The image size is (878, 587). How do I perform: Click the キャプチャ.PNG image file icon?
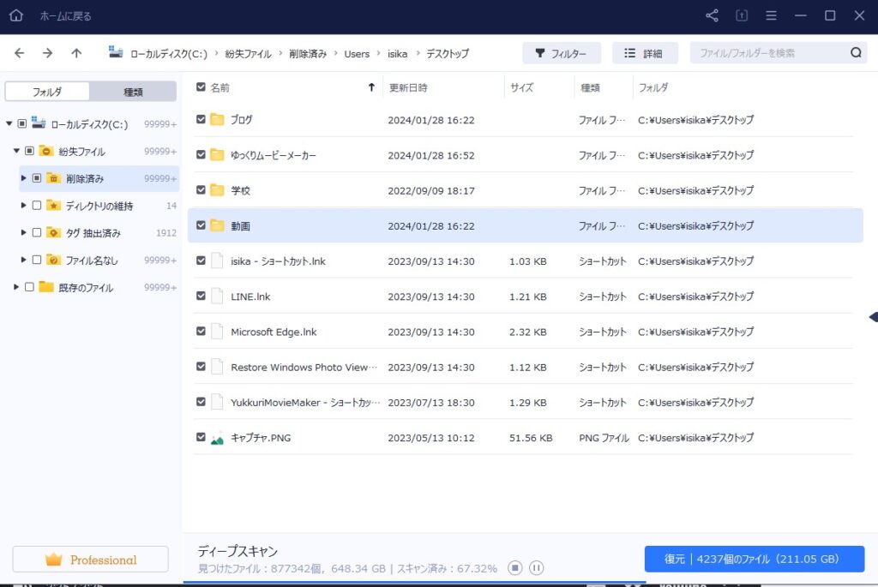217,438
